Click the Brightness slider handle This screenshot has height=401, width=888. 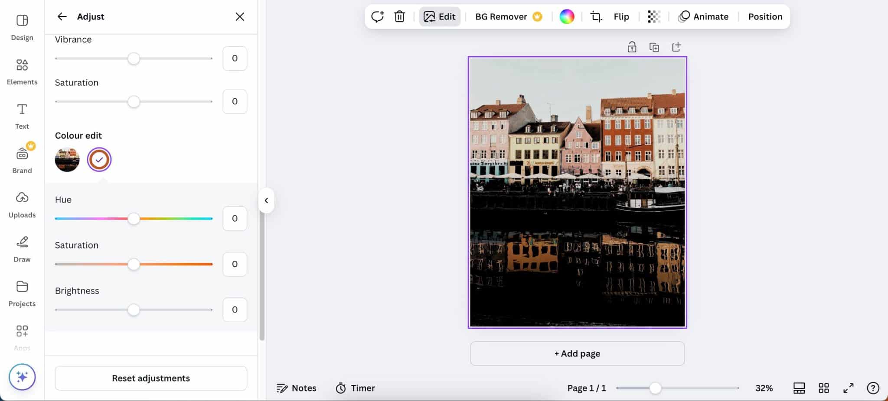(134, 310)
